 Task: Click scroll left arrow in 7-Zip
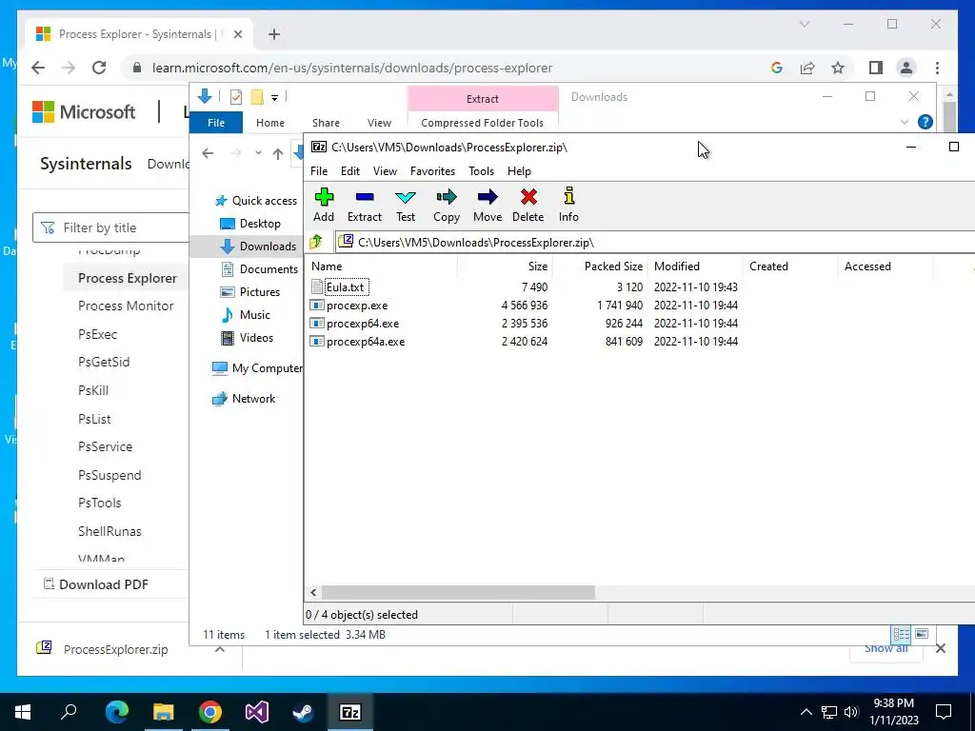pyautogui.click(x=313, y=592)
